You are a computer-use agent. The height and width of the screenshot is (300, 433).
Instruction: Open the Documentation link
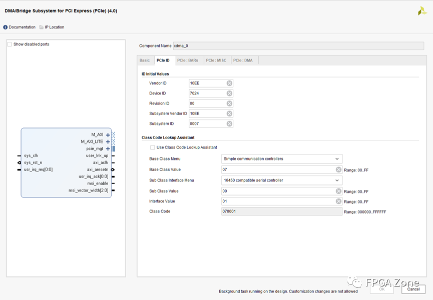pos(22,27)
